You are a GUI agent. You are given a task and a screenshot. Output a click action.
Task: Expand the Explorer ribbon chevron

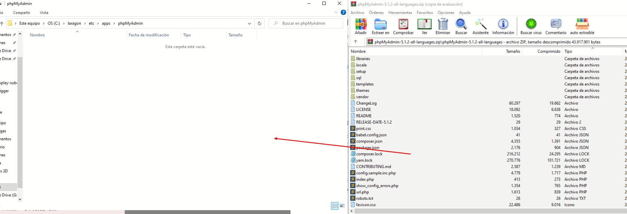pos(336,12)
